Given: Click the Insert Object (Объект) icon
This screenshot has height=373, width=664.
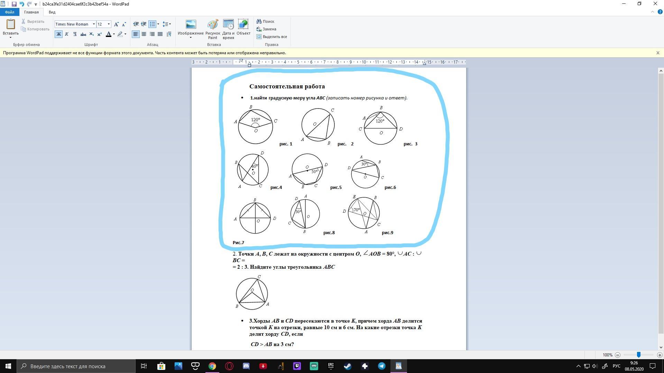Looking at the screenshot, I should click(x=243, y=28).
